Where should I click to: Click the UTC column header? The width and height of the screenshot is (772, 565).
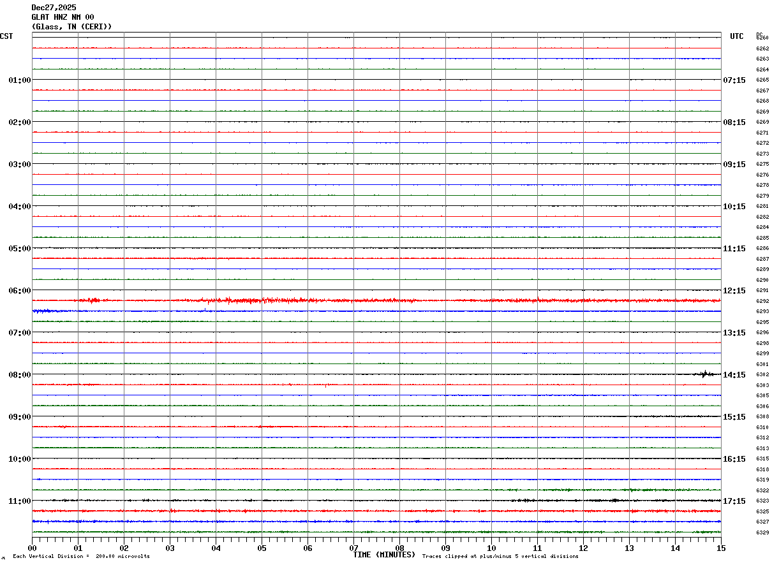point(737,36)
